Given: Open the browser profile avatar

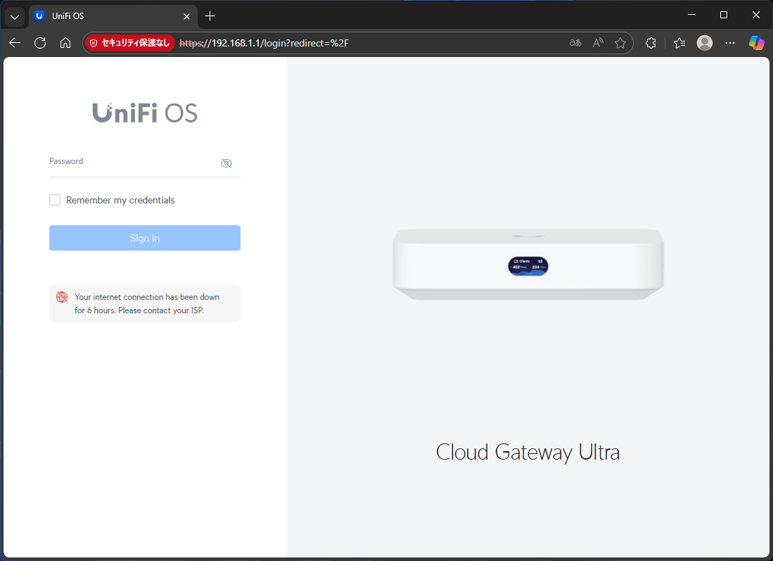Looking at the screenshot, I should pyautogui.click(x=704, y=43).
